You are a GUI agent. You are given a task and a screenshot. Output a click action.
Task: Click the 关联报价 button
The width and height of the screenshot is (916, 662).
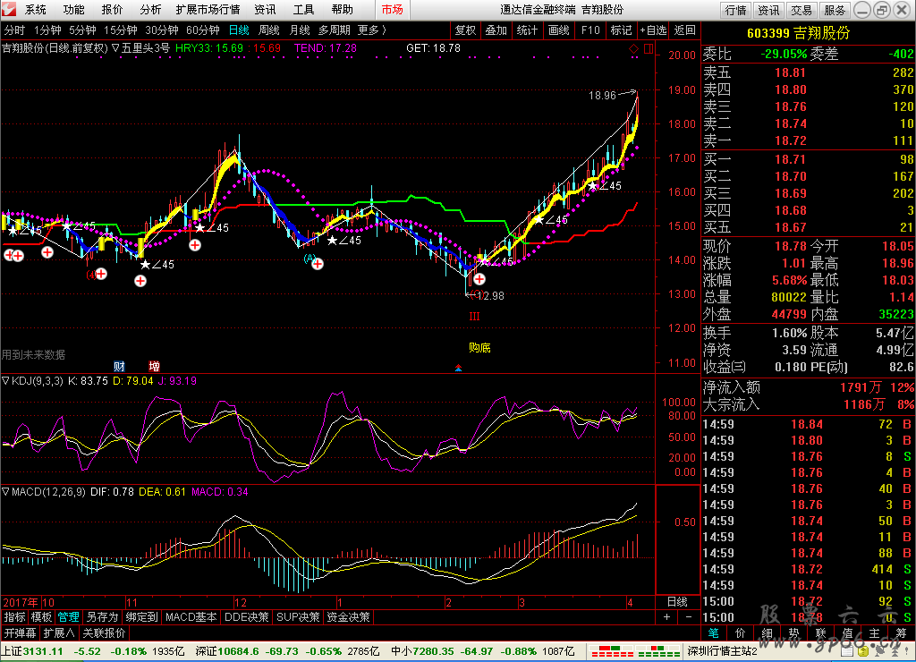[104, 632]
